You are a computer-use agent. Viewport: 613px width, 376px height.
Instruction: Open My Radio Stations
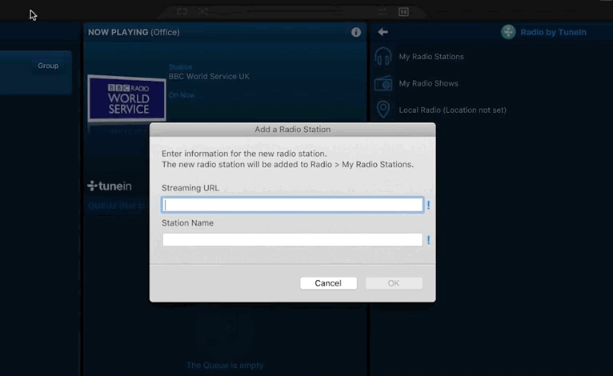(x=431, y=57)
